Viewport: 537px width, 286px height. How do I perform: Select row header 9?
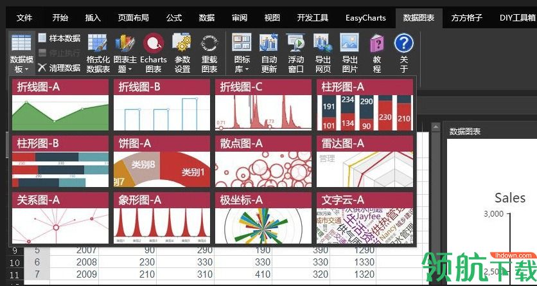(15, 251)
